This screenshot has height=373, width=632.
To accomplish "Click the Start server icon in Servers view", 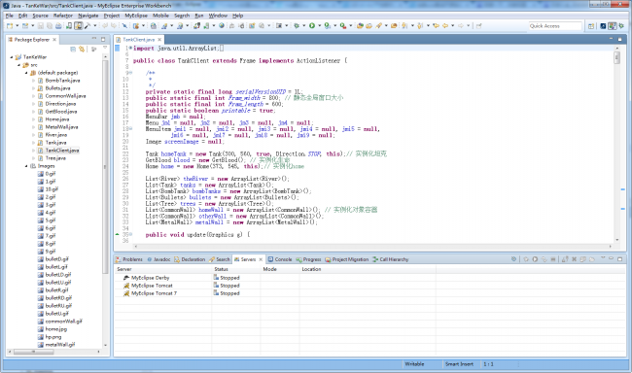I will (535, 259).
